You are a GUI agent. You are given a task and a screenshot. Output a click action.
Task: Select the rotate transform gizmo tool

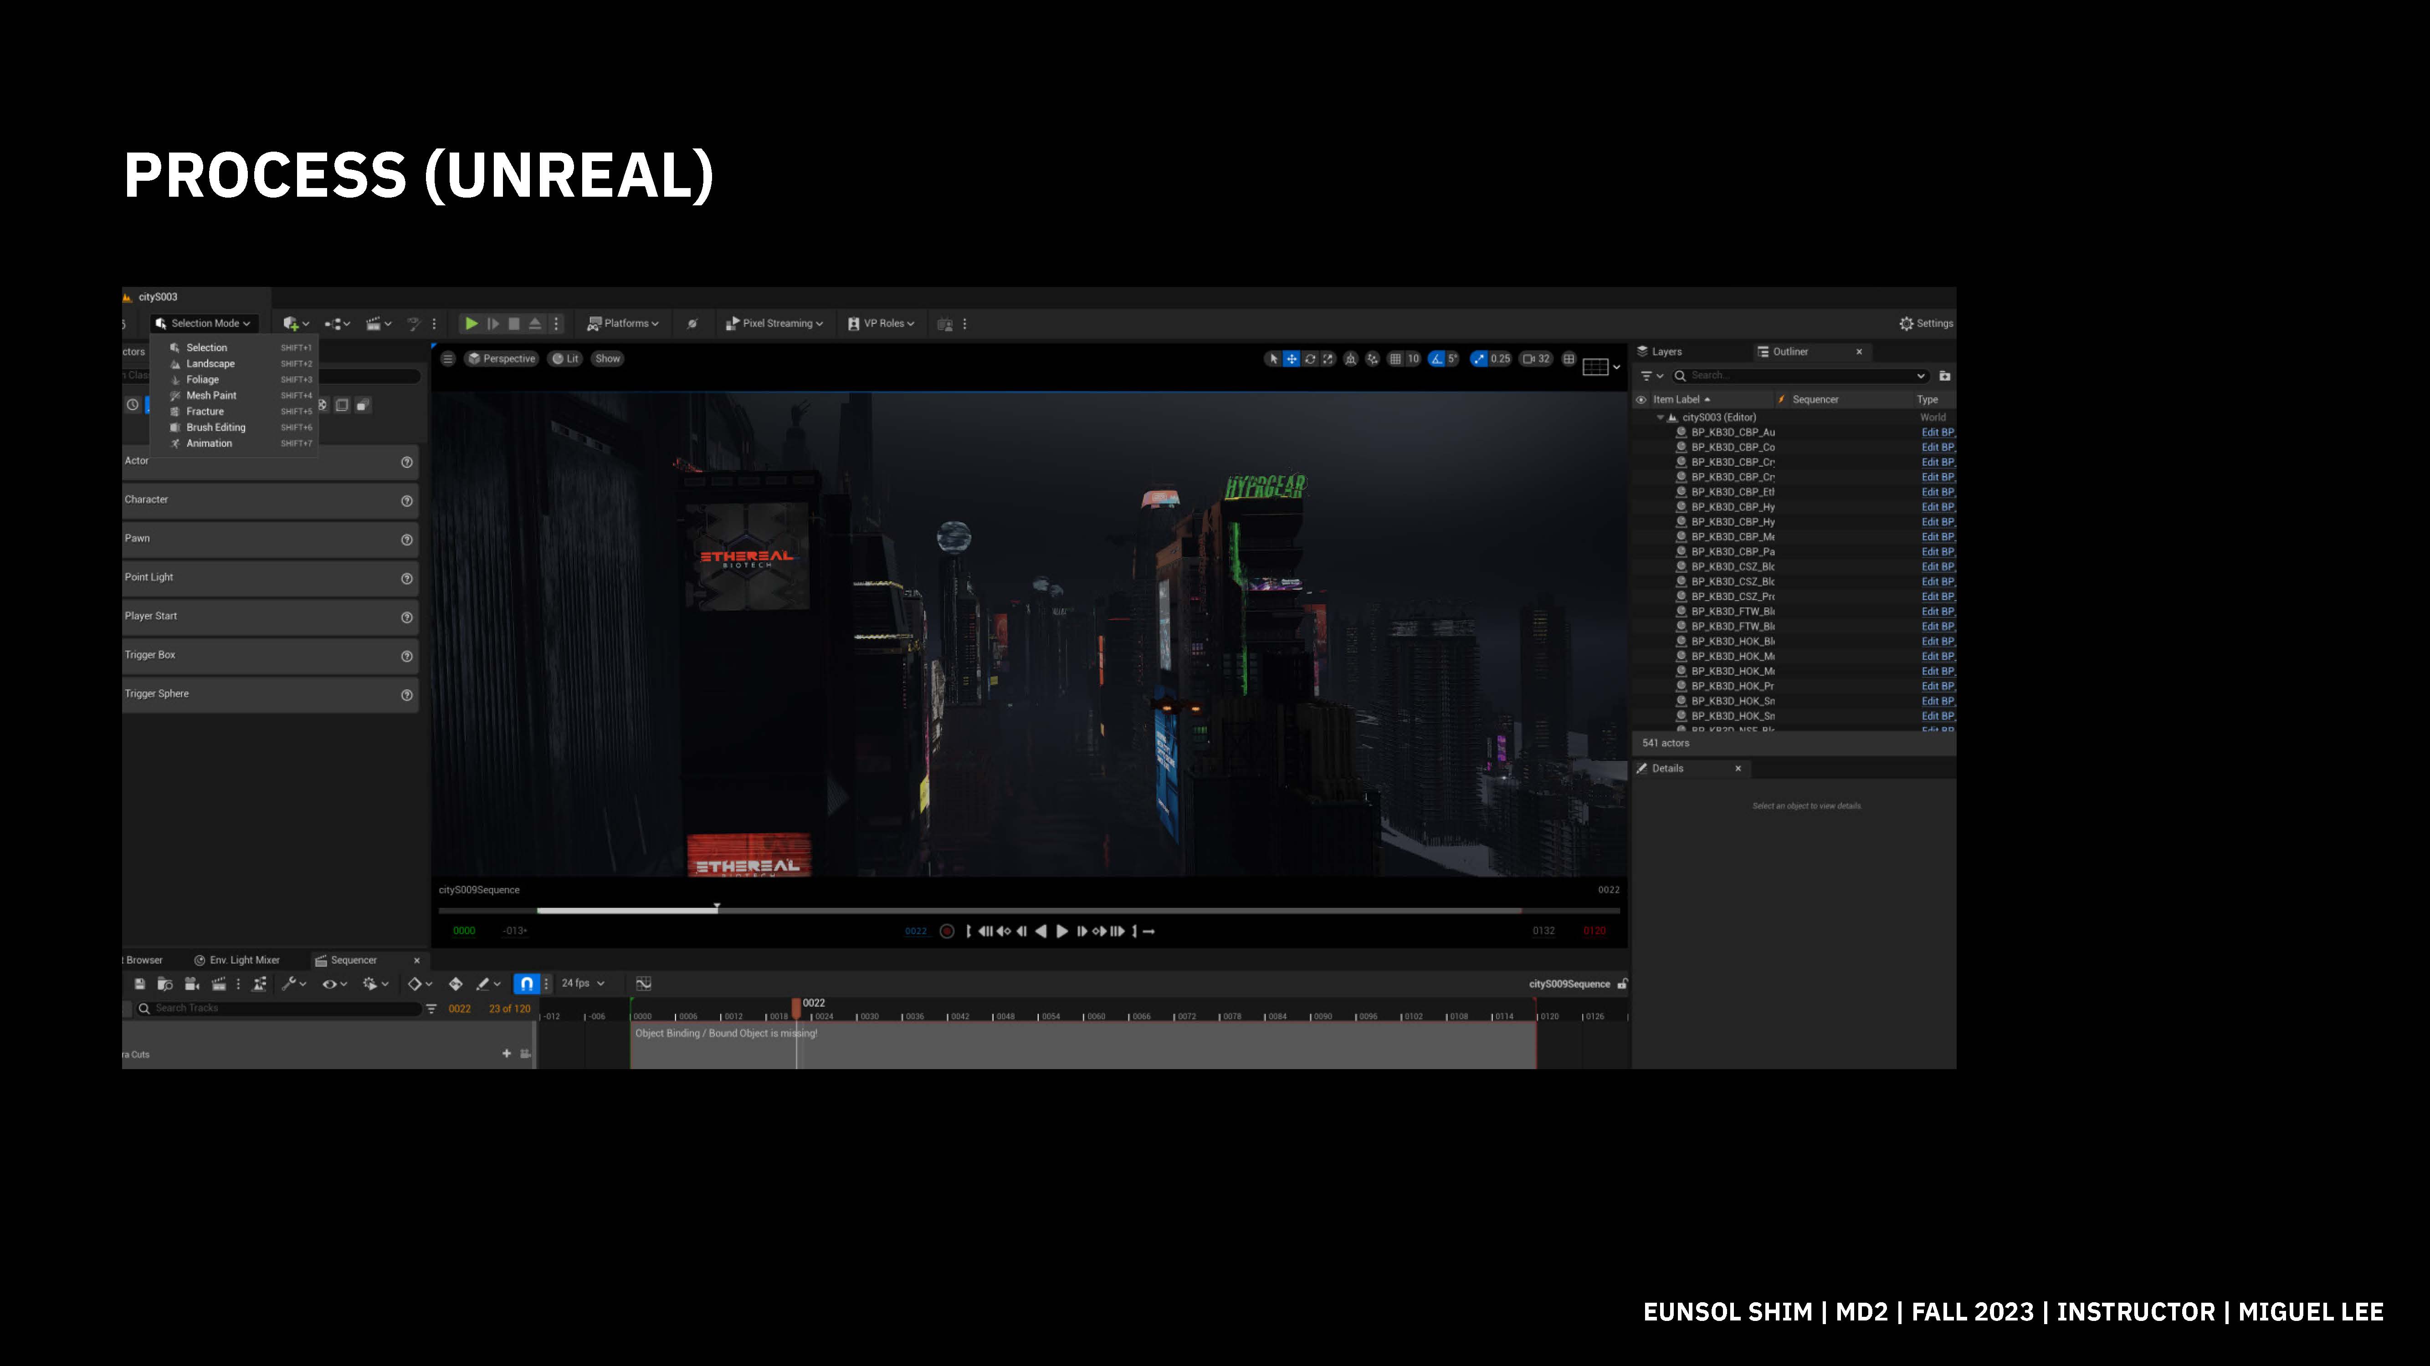[x=1310, y=358]
